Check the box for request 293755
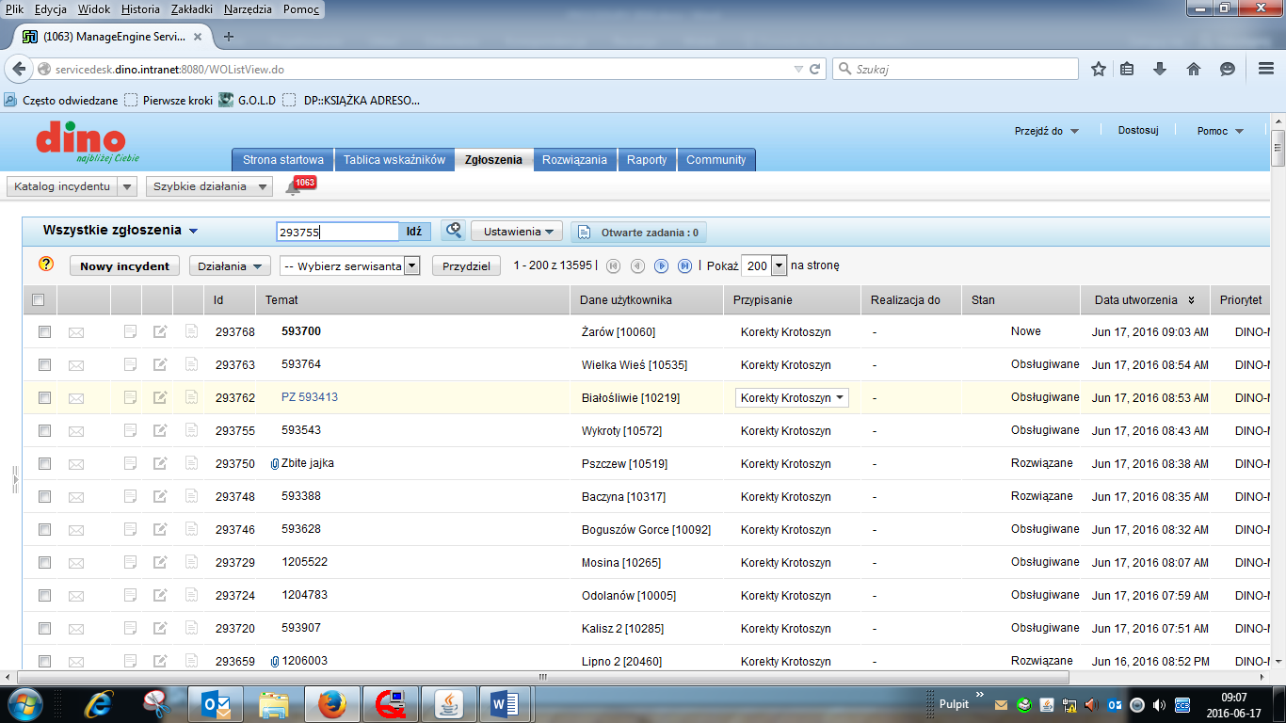The image size is (1286, 723). (x=44, y=431)
